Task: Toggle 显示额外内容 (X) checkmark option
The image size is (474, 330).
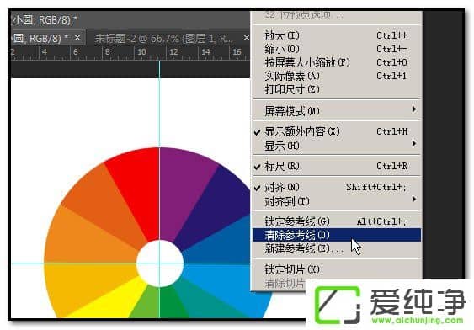Action: click(337, 131)
